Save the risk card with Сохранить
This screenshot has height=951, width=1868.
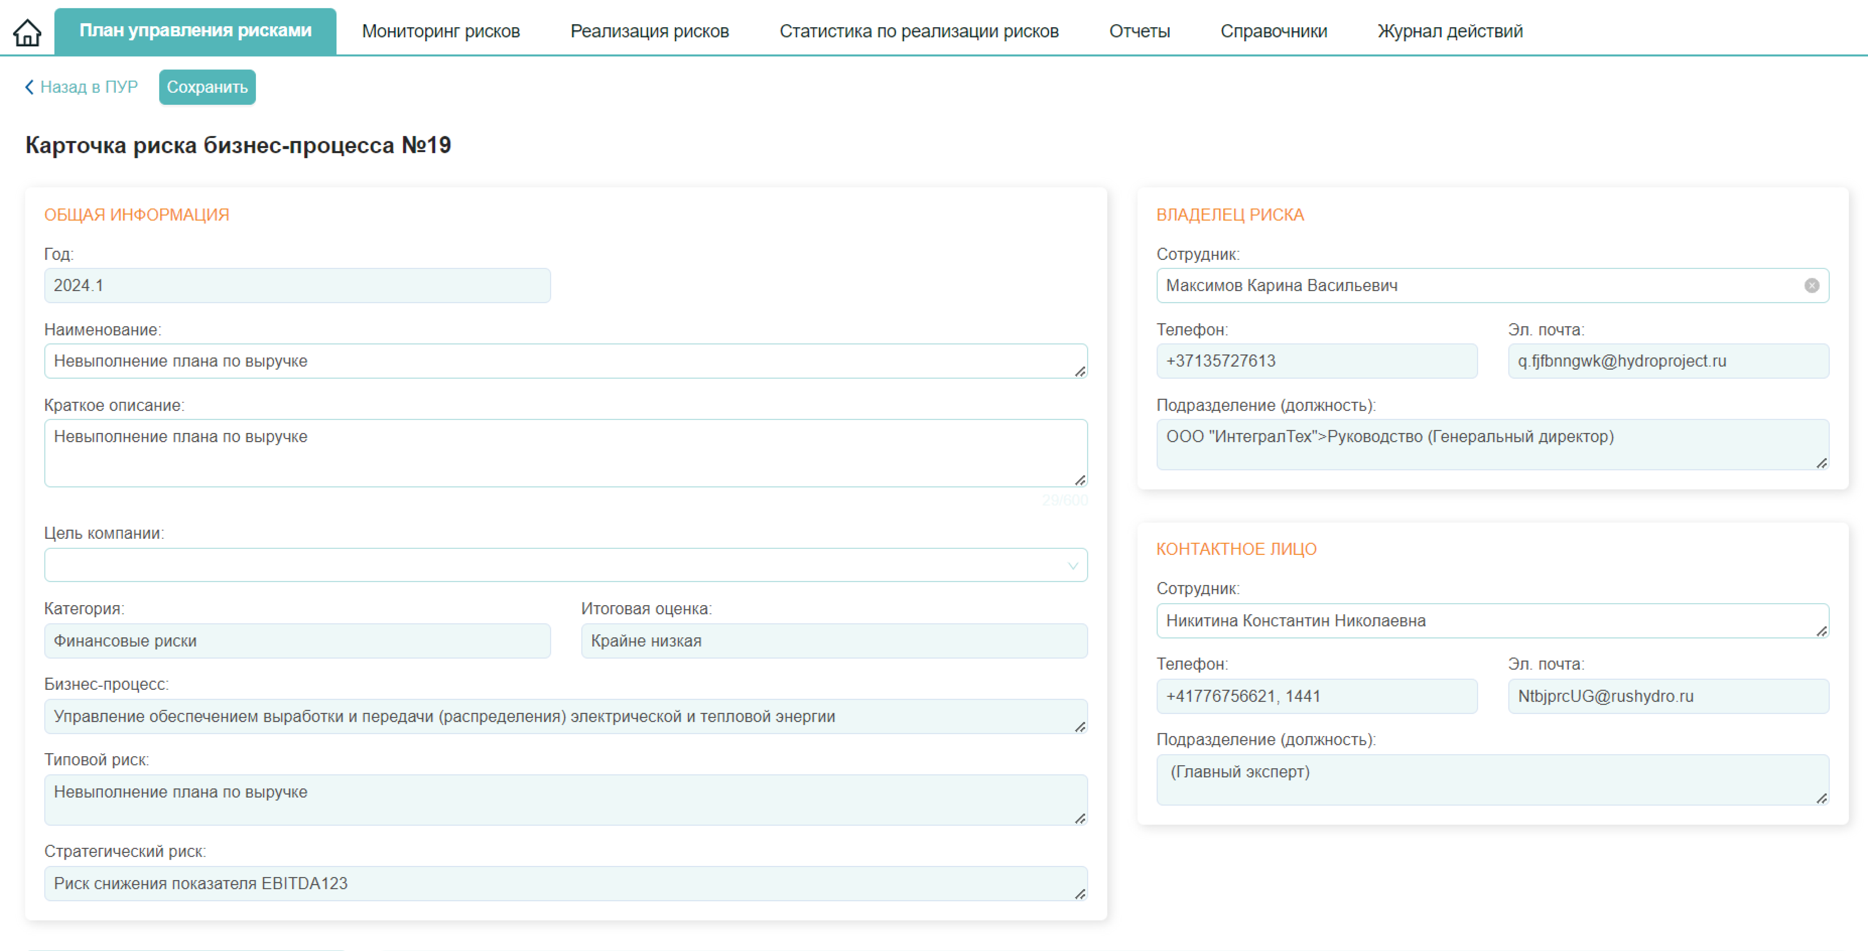[207, 87]
